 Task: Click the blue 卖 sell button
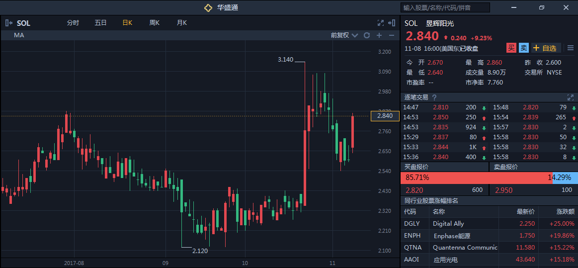(523, 48)
